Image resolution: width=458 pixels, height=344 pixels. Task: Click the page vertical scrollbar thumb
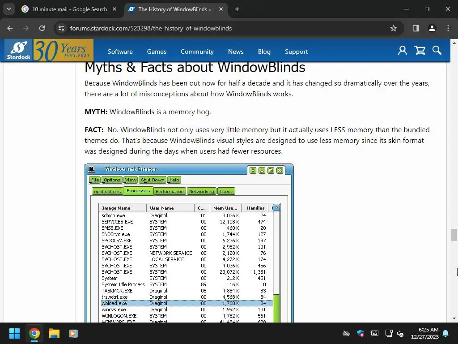pos(454,235)
